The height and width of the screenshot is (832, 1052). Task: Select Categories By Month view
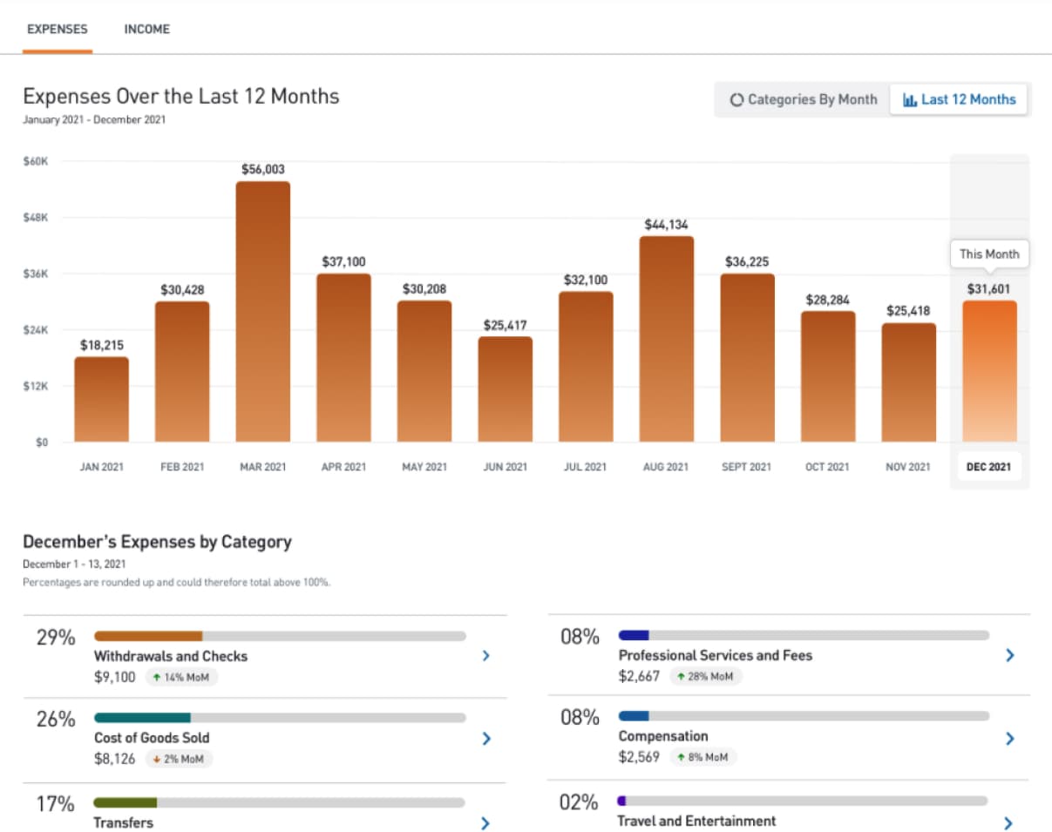click(803, 99)
